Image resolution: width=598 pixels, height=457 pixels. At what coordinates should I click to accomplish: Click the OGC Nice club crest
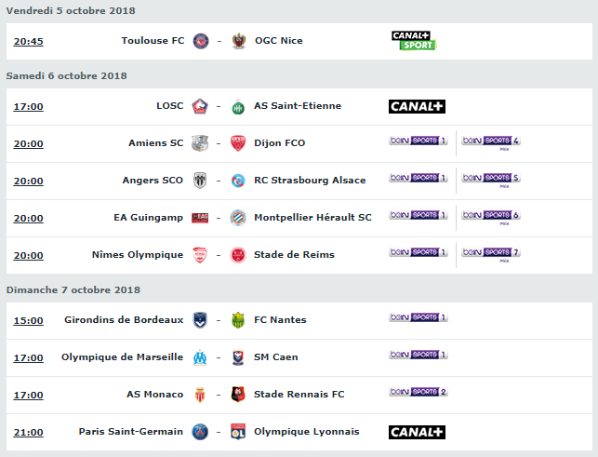(x=239, y=41)
